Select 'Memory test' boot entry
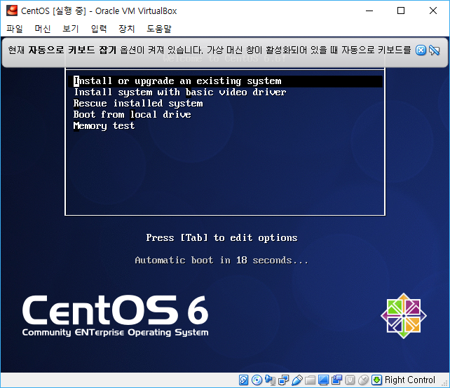Screen dimensions: 450x388 pos(104,125)
